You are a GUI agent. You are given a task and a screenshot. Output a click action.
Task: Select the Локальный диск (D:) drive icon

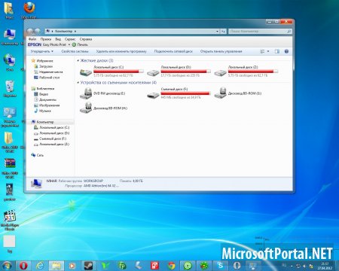[153, 72]
